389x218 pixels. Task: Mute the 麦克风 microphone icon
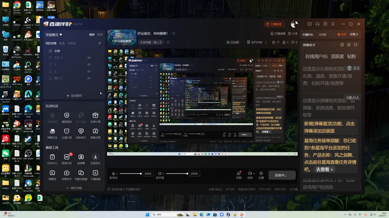[113, 173]
